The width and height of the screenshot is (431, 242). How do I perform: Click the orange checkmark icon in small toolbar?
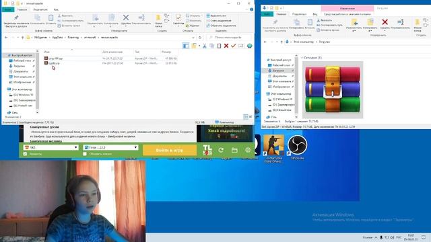[x=234, y=46]
